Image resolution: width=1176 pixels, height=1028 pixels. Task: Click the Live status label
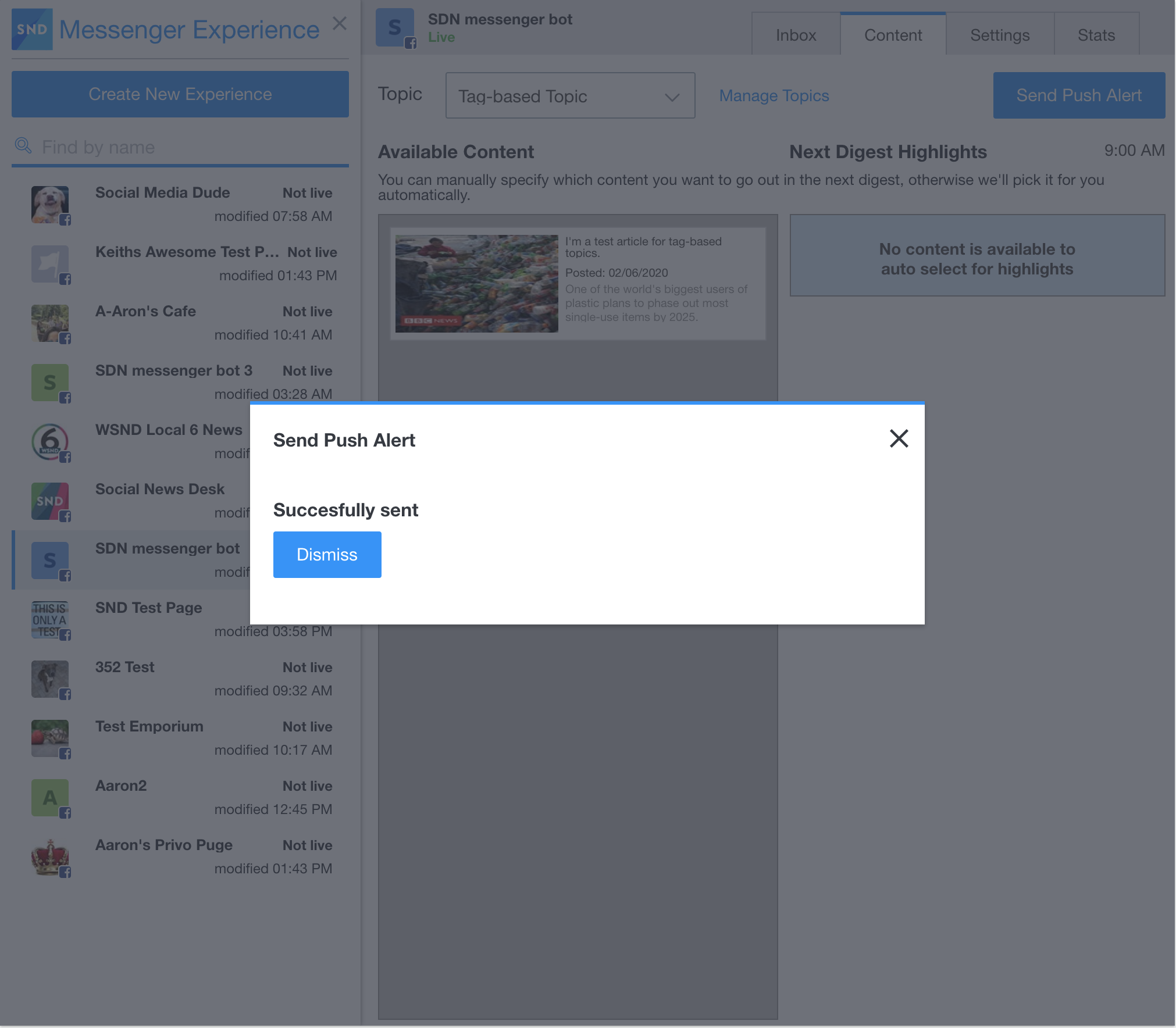[441, 37]
